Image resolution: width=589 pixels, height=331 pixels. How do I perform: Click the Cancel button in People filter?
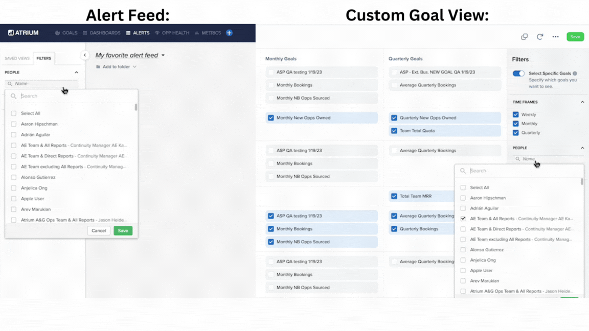99,230
